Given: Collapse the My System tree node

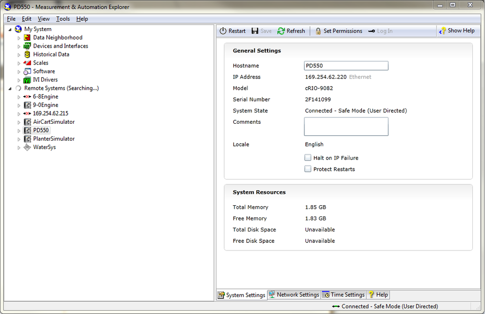Looking at the screenshot, I should (x=9, y=29).
